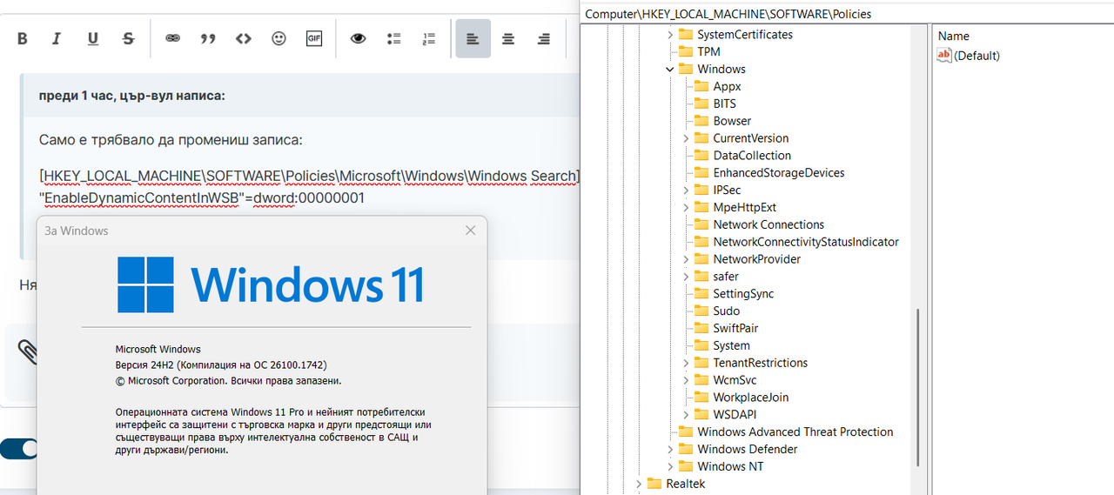Select the DataCollection registry key

coord(752,156)
